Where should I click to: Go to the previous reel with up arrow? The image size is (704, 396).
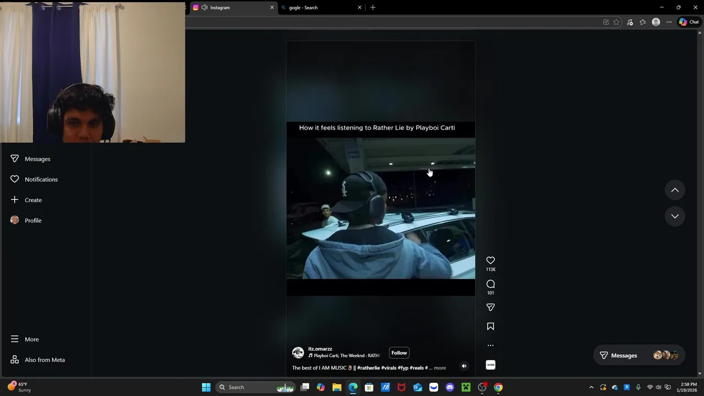[675, 190]
